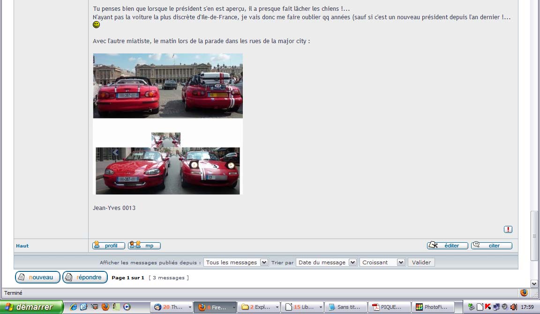This screenshot has height=314, width=540.
Task: Open the Explorer folders taskbar group
Action: [259, 307]
